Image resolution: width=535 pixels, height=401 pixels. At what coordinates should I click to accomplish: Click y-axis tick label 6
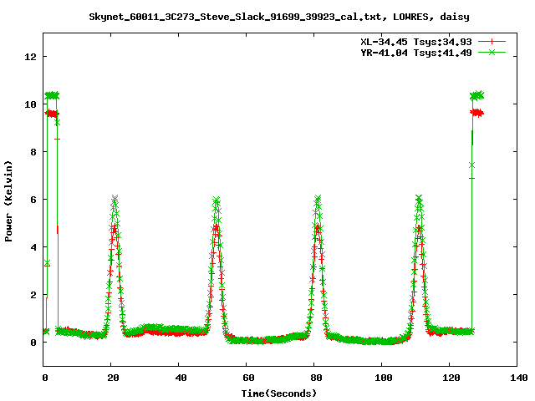33,200
